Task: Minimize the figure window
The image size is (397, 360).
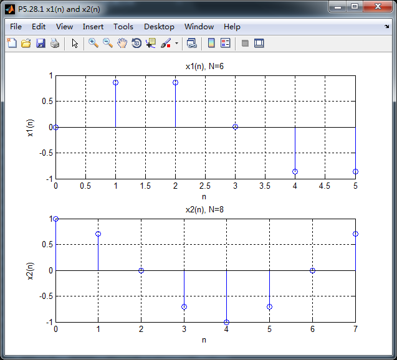Action: point(338,7)
